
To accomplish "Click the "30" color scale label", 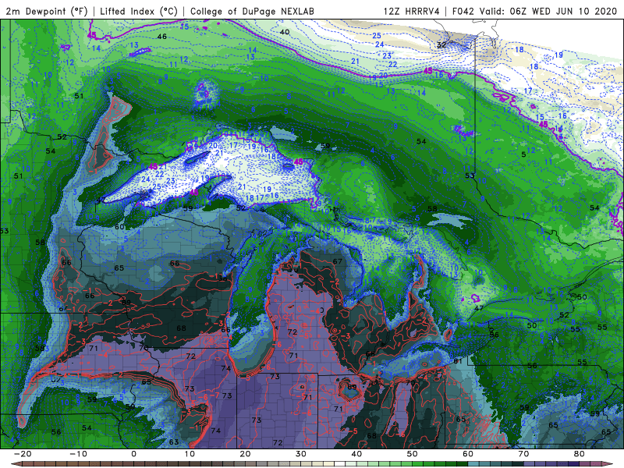I will [x=301, y=454].
